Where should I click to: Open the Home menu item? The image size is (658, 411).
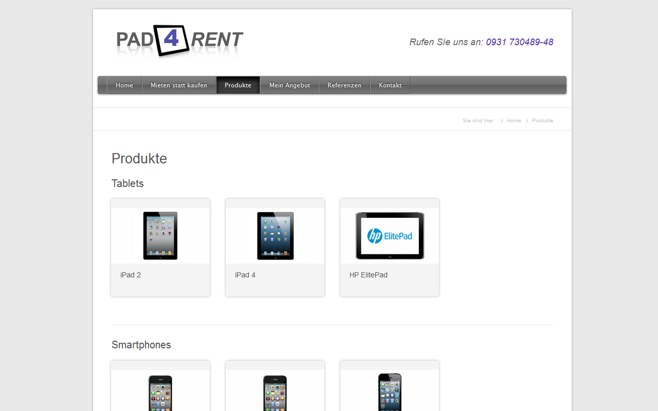124,85
